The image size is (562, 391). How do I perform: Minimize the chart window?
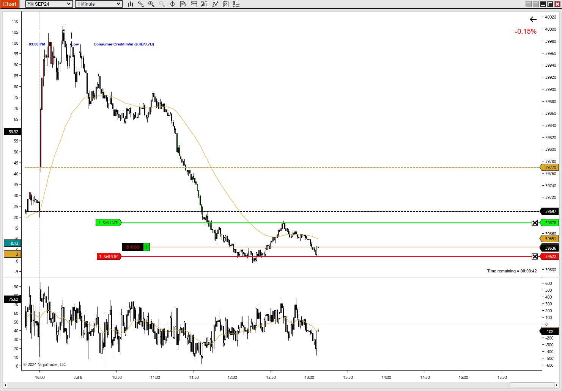click(x=543, y=4)
